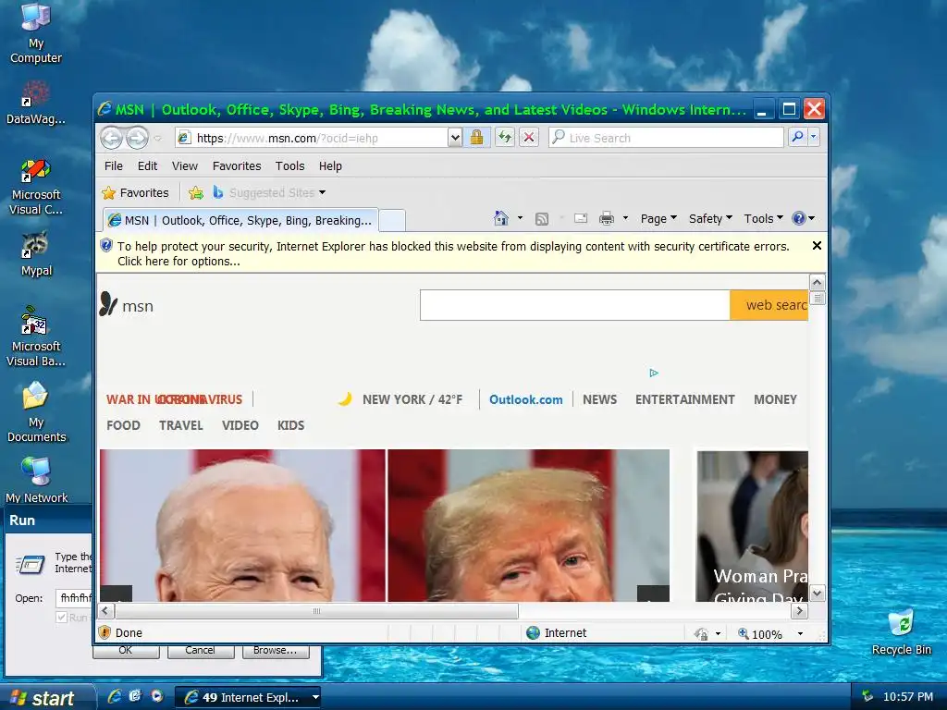This screenshot has width=947, height=710.
Task: Click the status bar shield icon
Action: coord(105,632)
